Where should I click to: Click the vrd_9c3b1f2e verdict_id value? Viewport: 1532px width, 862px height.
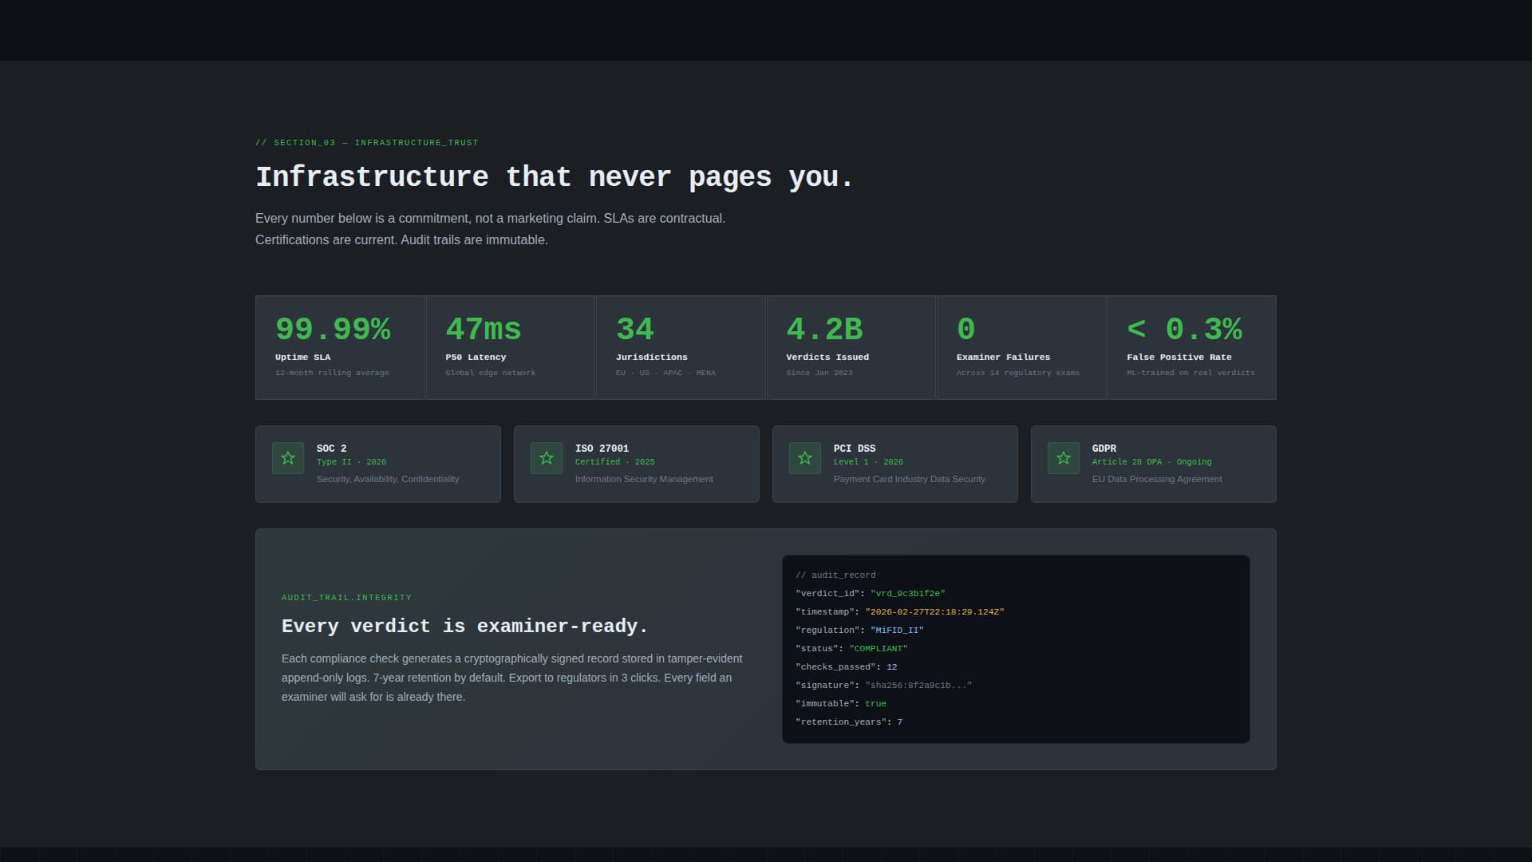pos(908,593)
